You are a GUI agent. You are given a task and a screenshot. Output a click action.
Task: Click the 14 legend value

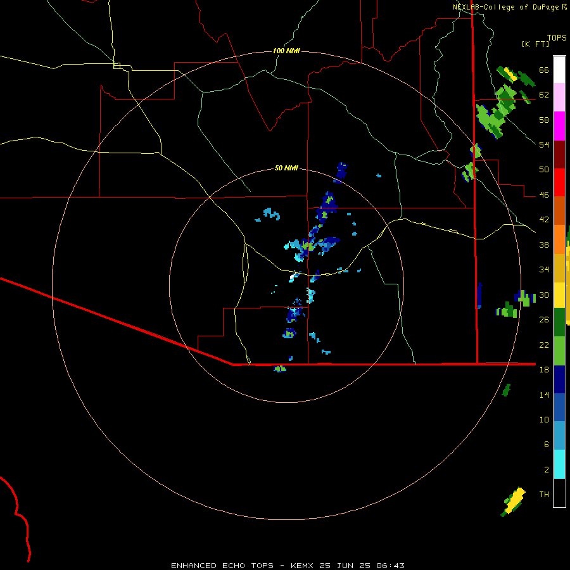click(x=544, y=395)
